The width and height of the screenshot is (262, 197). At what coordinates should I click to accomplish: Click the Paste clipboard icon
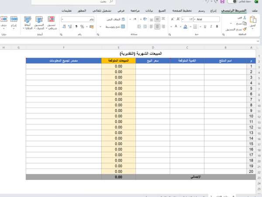[253, 20]
